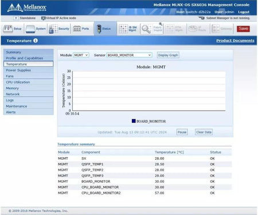This screenshot has width=258, height=215.
Task: Open the Fabric Inspector magnifier icon
Action: [x=146, y=29]
